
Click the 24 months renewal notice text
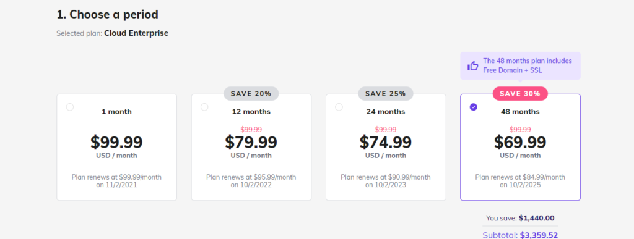click(x=385, y=181)
